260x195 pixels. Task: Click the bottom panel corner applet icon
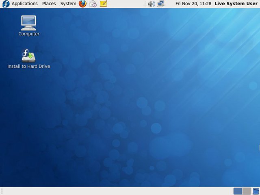coord(256,191)
